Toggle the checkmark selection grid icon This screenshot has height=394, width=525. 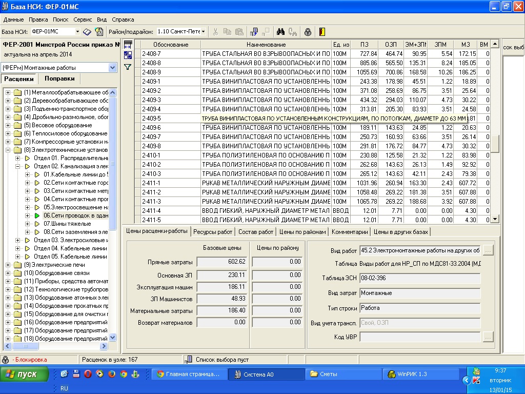point(128,55)
